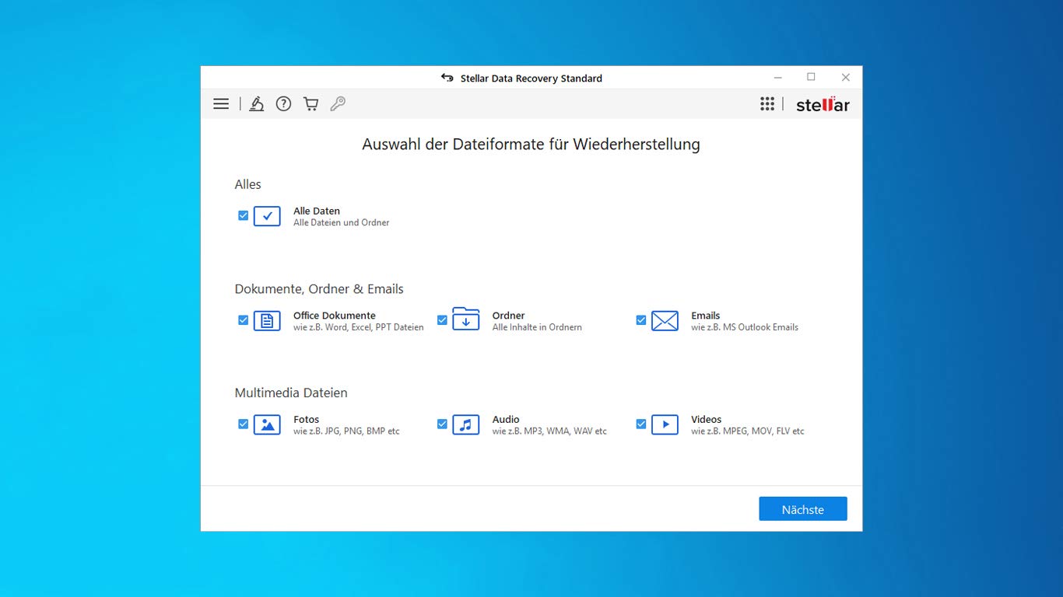This screenshot has height=597, width=1063.
Task: Toggle the Videos checkbox
Action: click(x=641, y=424)
